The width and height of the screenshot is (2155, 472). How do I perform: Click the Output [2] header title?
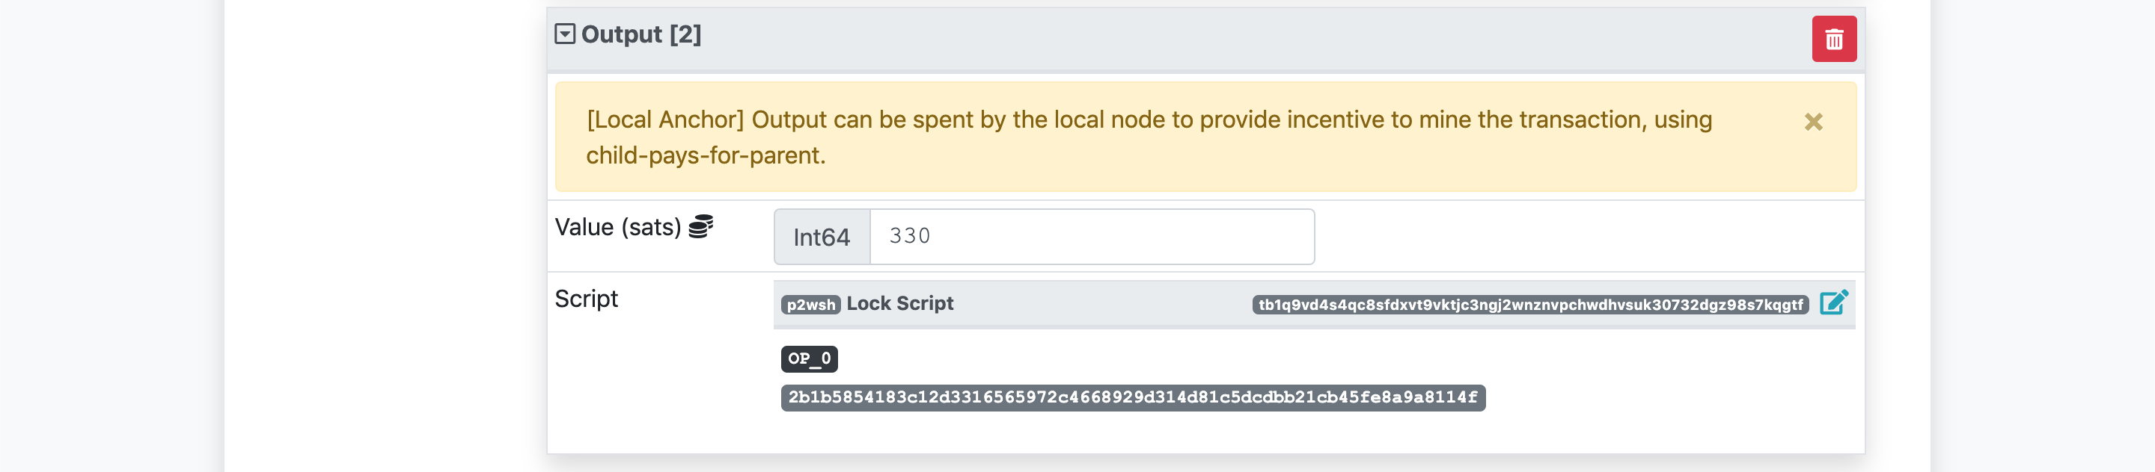coord(641,34)
